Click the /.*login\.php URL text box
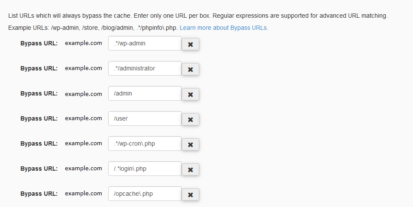 coord(145,169)
